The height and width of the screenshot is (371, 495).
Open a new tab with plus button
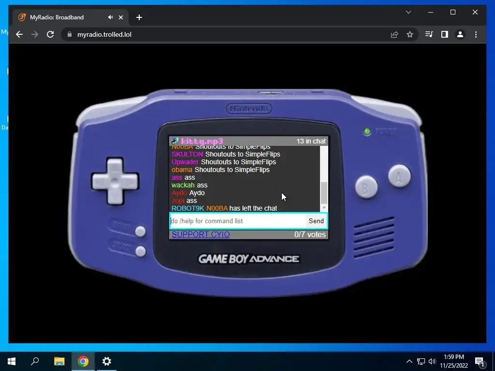139,17
